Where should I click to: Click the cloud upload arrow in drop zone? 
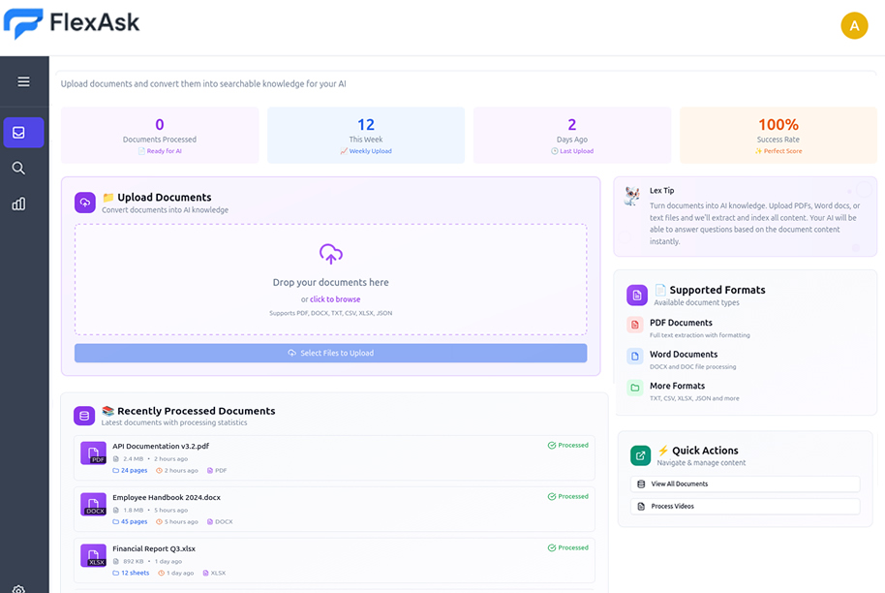[331, 254]
